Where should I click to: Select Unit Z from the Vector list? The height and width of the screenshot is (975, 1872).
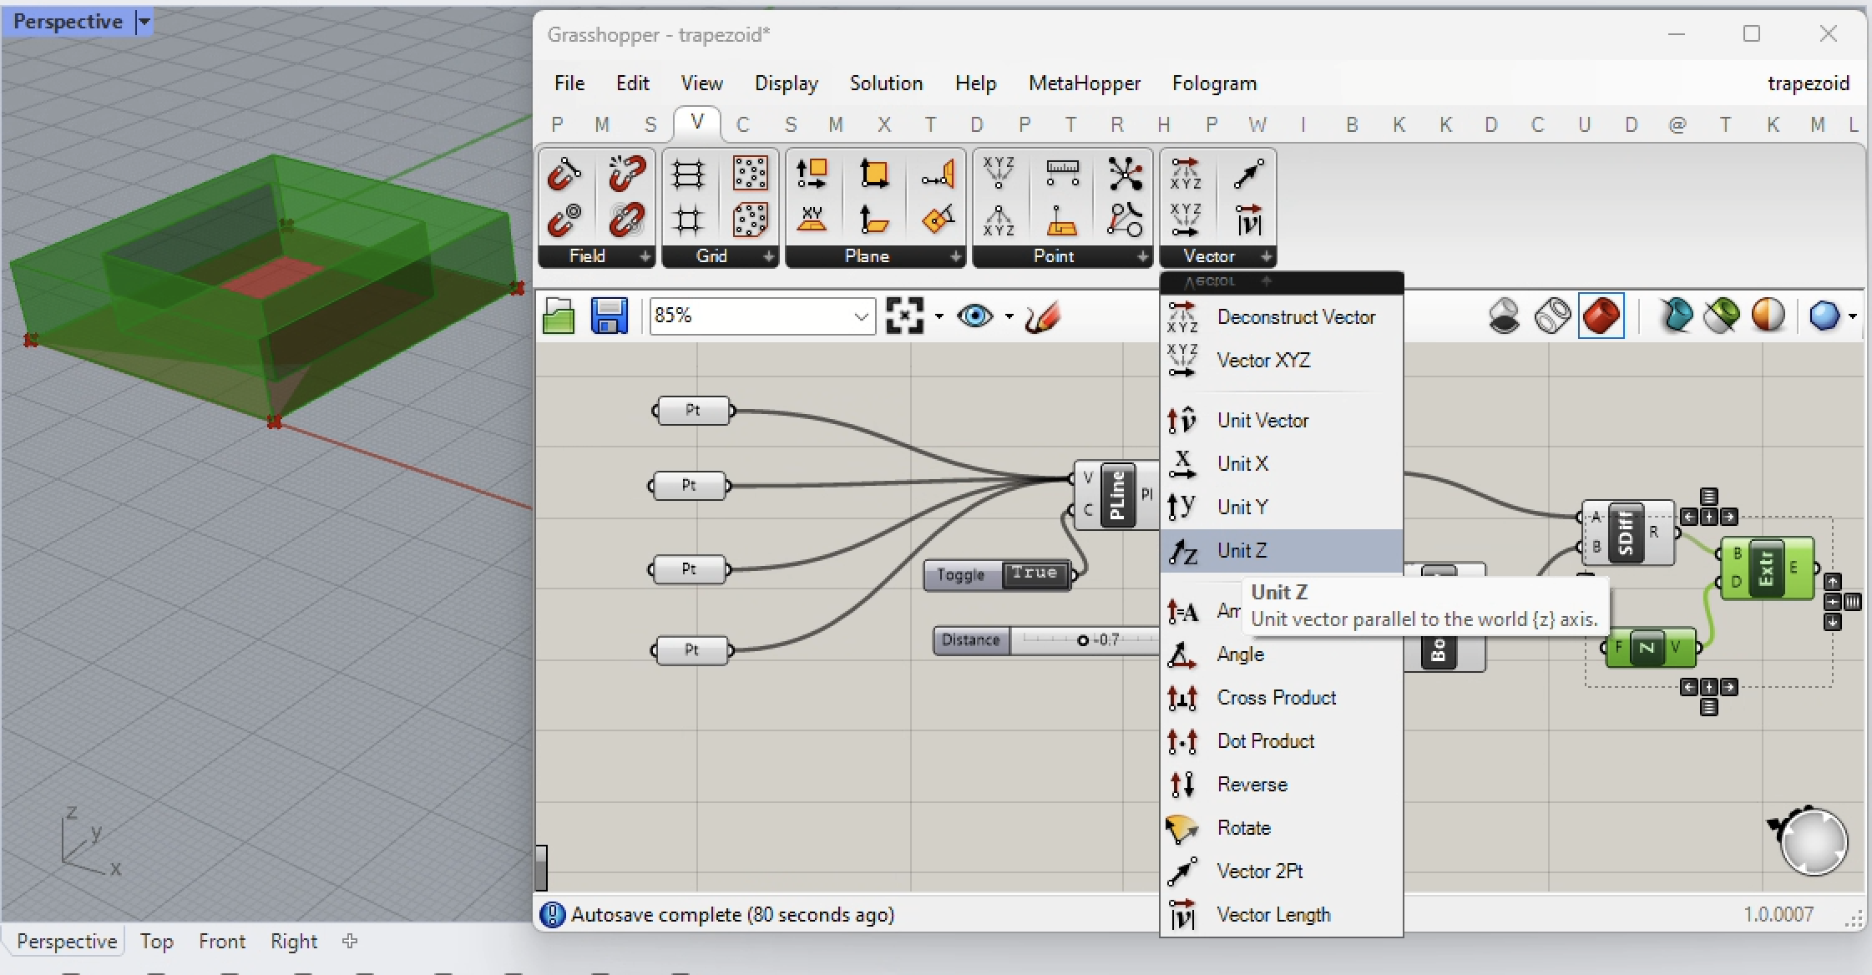[1241, 551]
